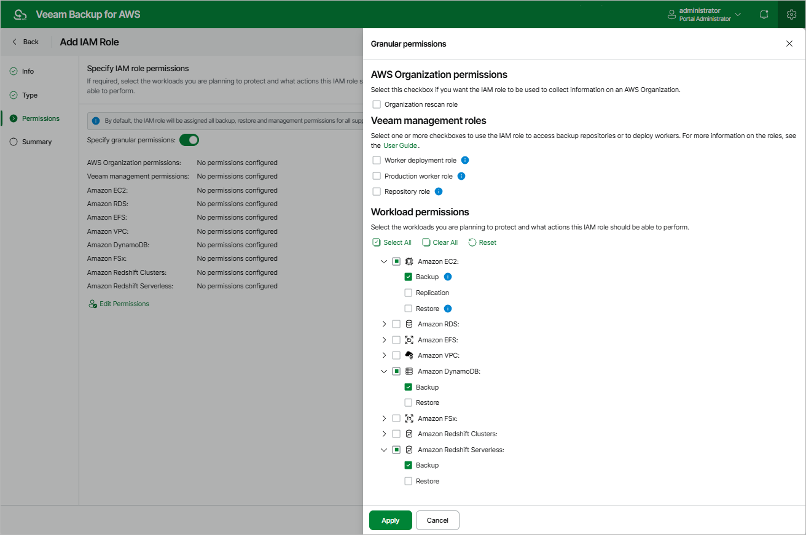The width and height of the screenshot is (806, 535).
Task: Click info icon beside EC2 Backup
Action: tap(448, 277)
